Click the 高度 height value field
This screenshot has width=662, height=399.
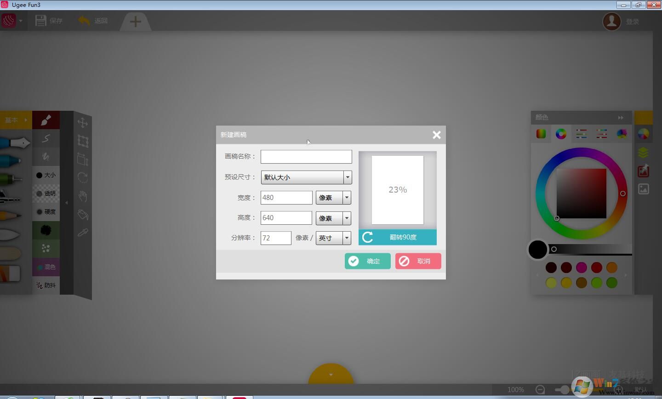coord(286,218)
